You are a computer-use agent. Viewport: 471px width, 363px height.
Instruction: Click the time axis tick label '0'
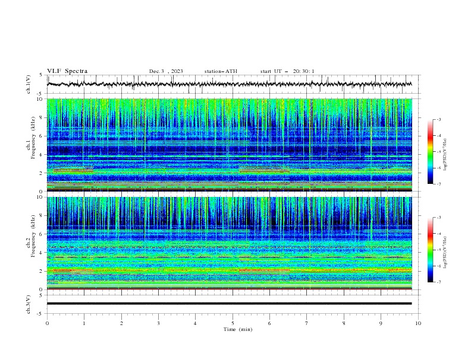(47, 323)
